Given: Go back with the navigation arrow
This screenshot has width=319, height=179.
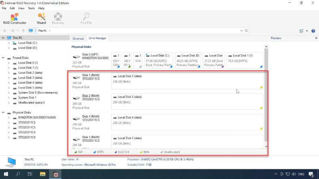Looking at the screenshot, I should [5, 31].
